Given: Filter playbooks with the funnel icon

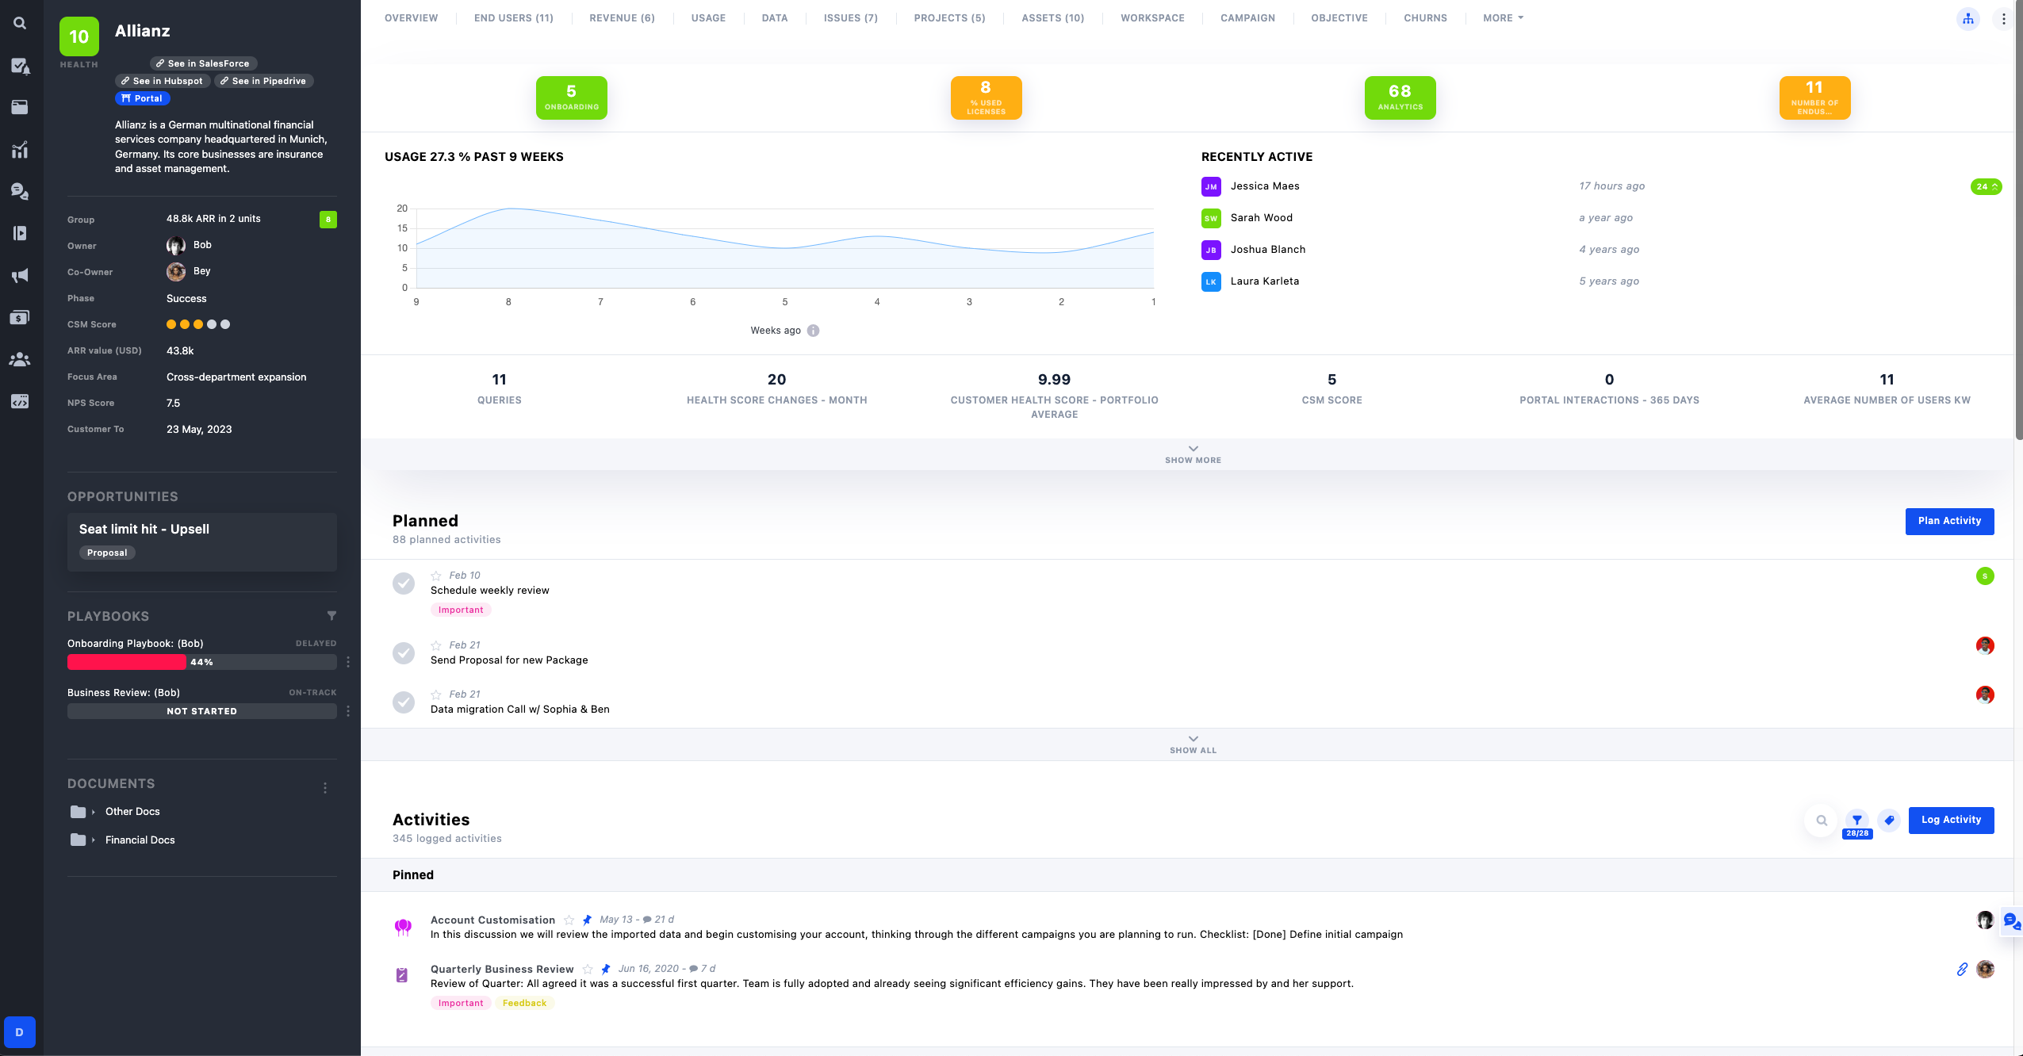Looking at the screenshot, I should [x=331, y=616].
